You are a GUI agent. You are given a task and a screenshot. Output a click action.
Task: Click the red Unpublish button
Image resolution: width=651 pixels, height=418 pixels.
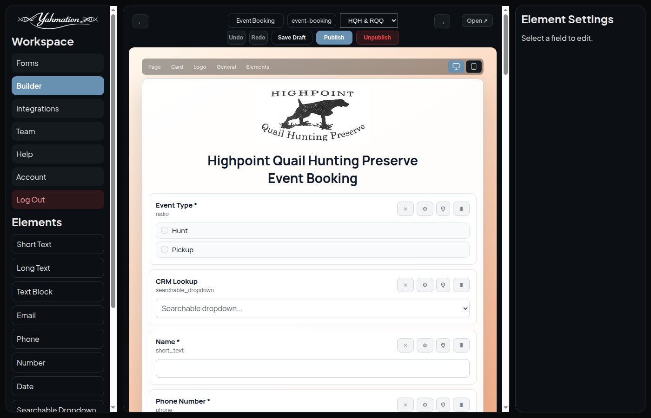click(378, 38)
